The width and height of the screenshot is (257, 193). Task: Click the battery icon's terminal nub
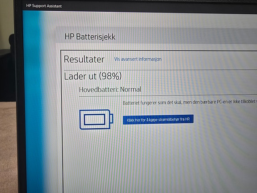click(111, 119)
